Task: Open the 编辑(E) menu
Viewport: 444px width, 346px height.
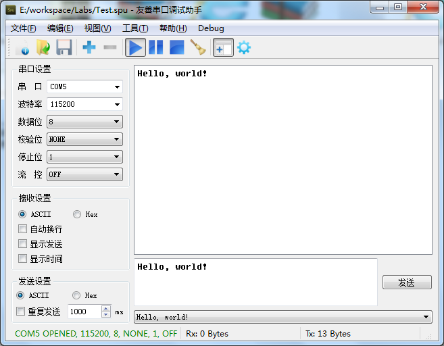Action: pos(60,28)
